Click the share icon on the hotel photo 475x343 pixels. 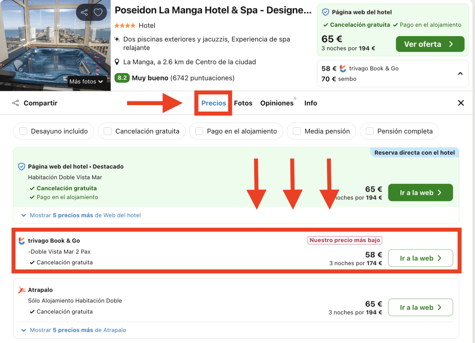point(84,12)
